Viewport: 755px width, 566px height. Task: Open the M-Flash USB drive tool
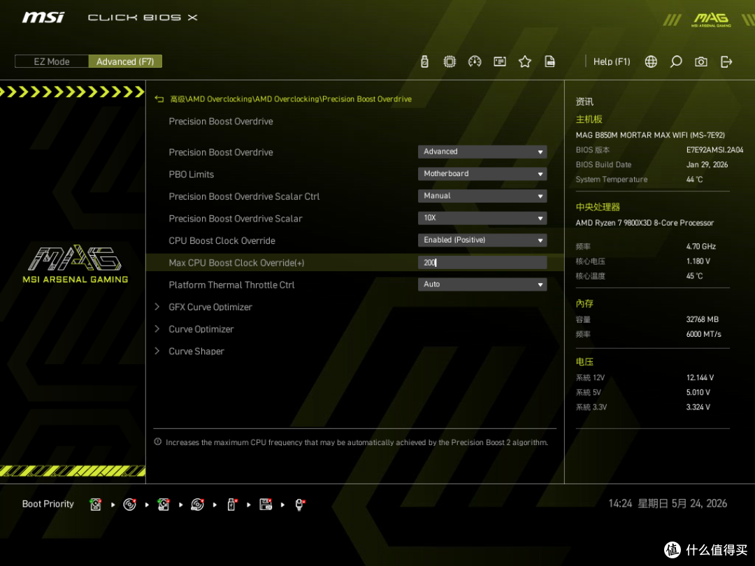click(424, 61)
